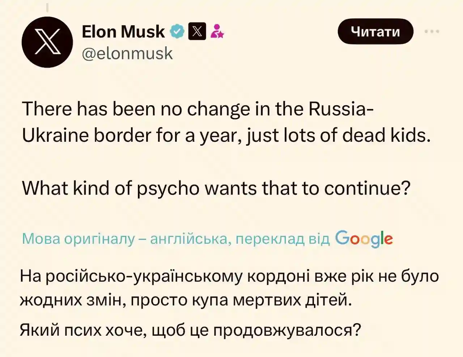Click the @elonmusk handle link

[x=127, y=54]
